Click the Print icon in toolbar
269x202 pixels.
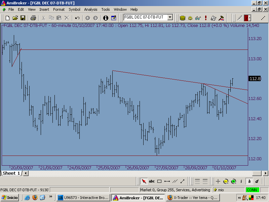[x=33, y=18]
